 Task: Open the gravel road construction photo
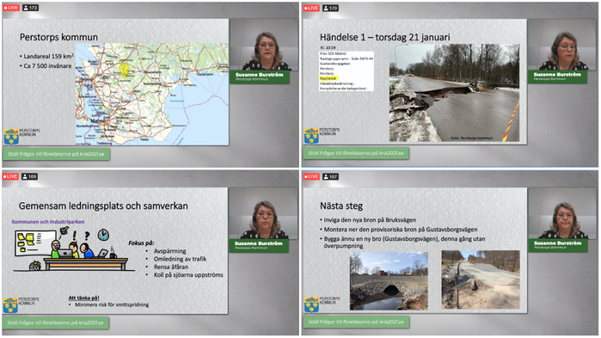[x=481, y=280]
